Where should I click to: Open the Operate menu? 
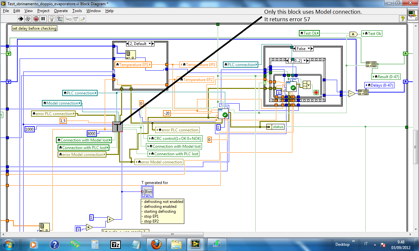[x=61, y=11]
